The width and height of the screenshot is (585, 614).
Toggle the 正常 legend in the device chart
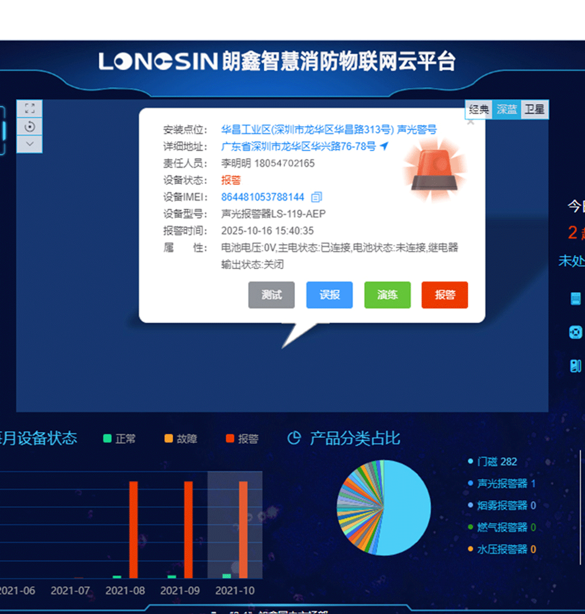[119, 438]
